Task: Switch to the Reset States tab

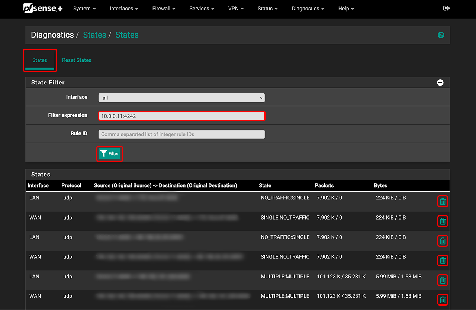Action: tap(77, 60)
